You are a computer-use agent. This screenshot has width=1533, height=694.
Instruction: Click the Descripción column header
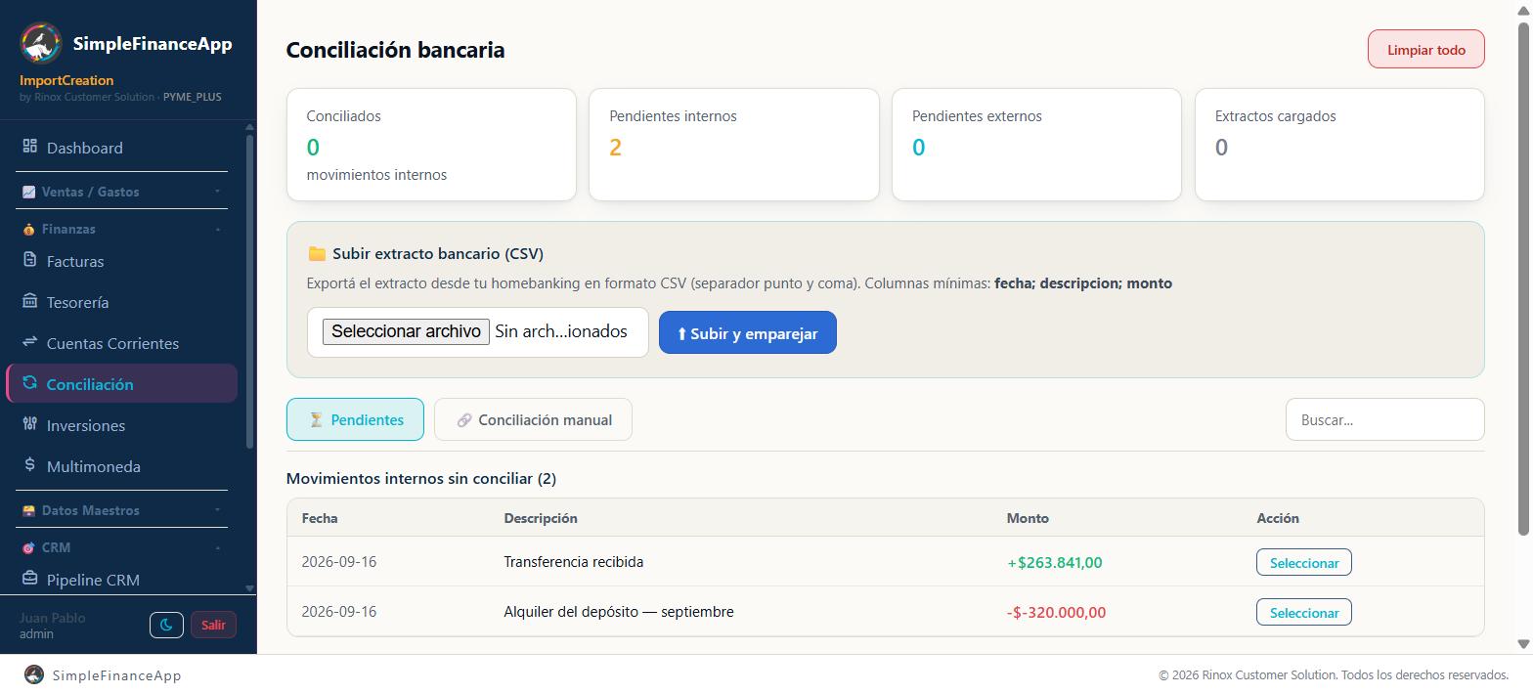click(x=541, y=518)
